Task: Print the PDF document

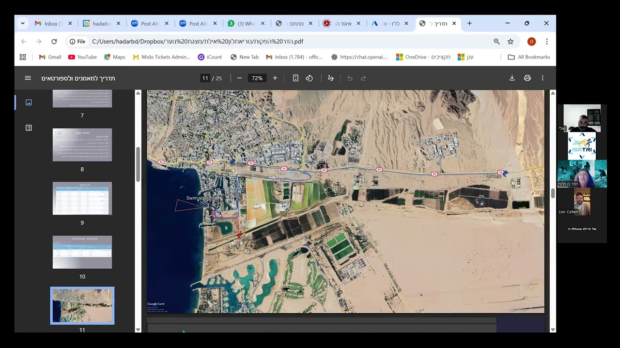Action: pos(527,78)
